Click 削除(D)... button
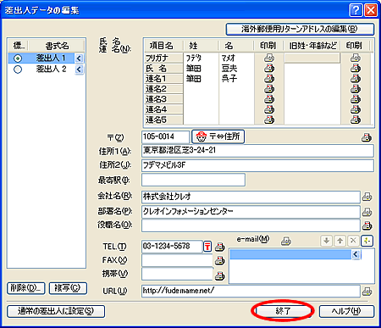Viewport: 381px width, 328px height. tap(25, 288)
